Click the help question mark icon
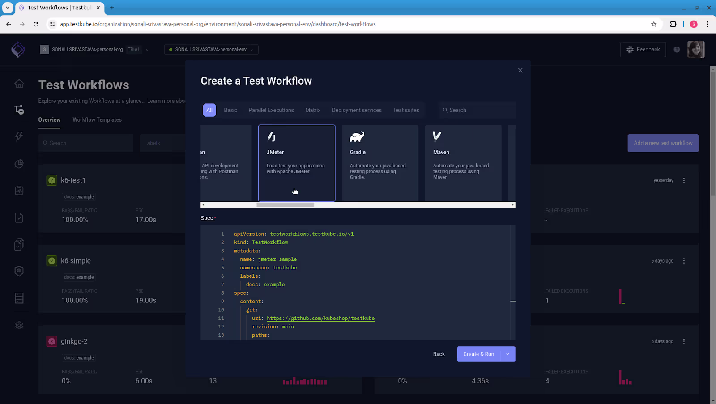Image resolution: width=716 pixels, height=404 pixels. pos(677,50)
